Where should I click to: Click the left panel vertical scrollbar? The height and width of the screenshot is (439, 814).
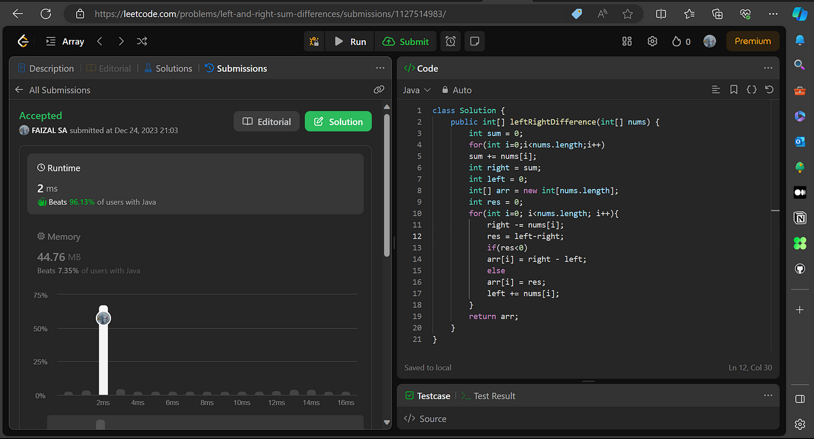click(x=387, y=186)
